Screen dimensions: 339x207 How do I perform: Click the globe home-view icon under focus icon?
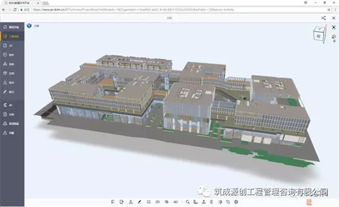tap(334, 36)
